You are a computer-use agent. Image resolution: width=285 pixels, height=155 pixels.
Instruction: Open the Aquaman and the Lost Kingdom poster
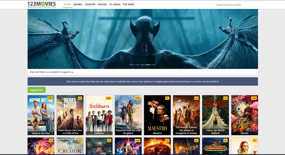pyautogui.click(x=128, y=115)
